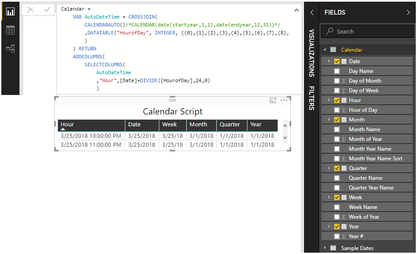Open the Visualizations pane tab

coord(311,53)
